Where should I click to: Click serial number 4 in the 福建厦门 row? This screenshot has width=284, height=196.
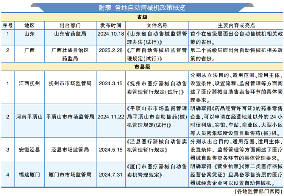8,175
